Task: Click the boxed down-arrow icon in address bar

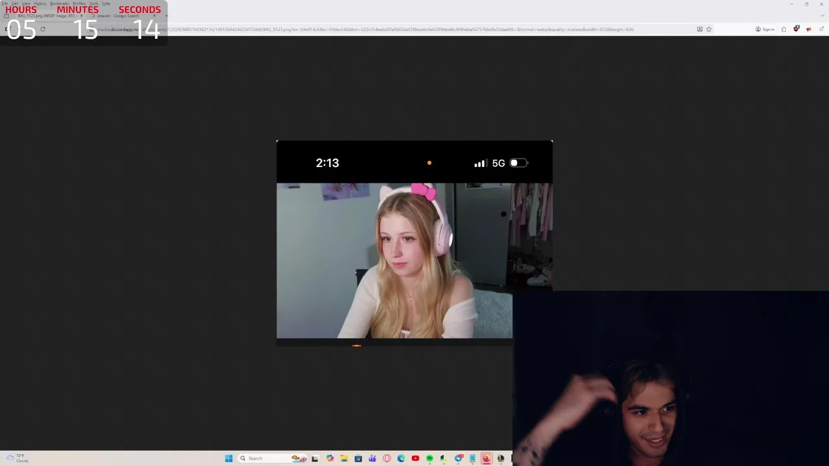Action: [x=699, y=29]
